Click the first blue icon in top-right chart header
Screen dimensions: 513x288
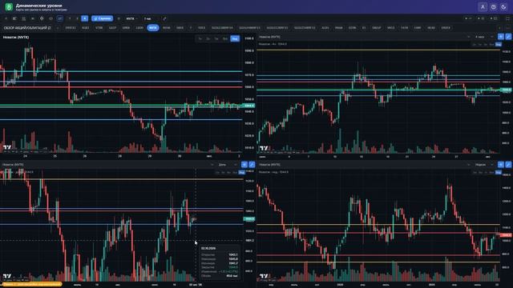tap(500, 37)
